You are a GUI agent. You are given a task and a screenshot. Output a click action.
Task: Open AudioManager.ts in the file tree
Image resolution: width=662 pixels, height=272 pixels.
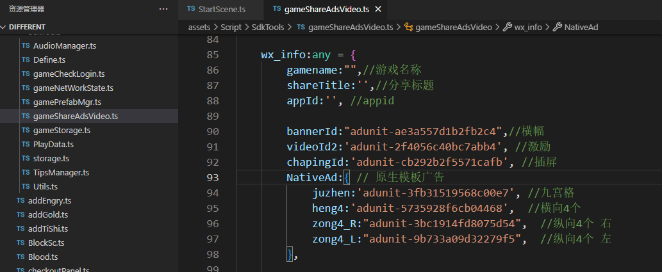65,45
